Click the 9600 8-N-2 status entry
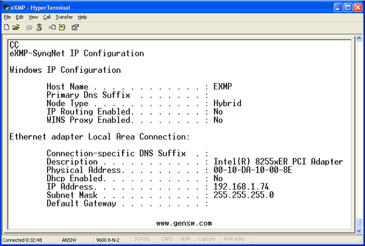This screenshot has height=246, width=365. 108,240
